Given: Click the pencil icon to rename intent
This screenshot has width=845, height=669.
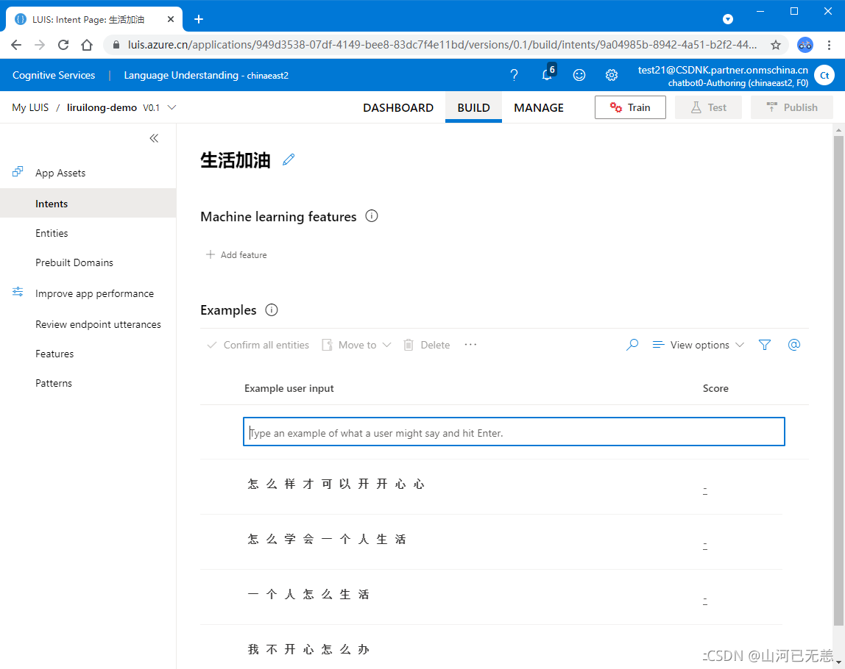Looking at the screenshot, I should click(x=289, y=160).
